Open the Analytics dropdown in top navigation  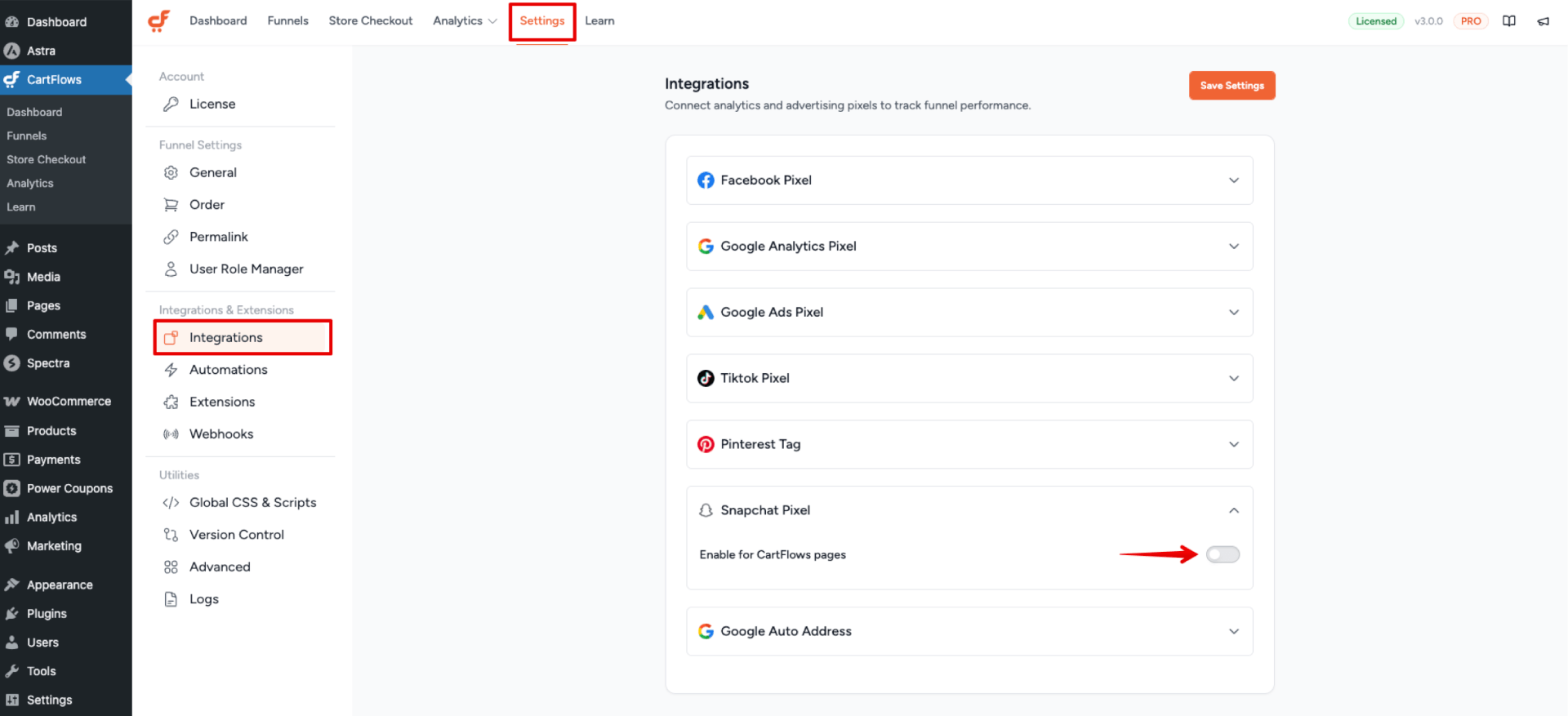click(x=465, y=21)
